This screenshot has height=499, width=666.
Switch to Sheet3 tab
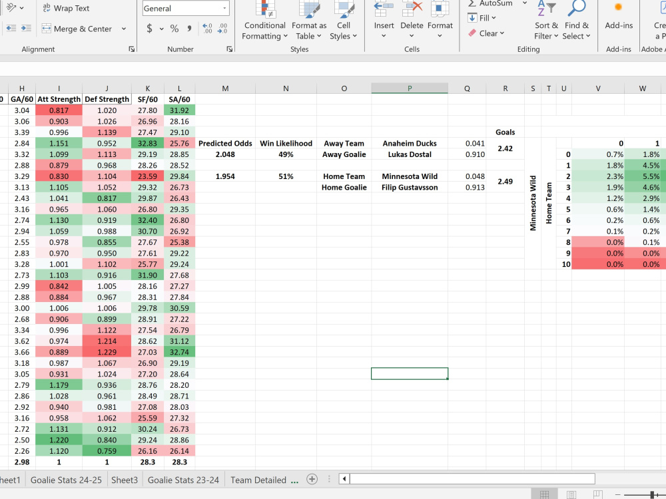coord(125,480)
